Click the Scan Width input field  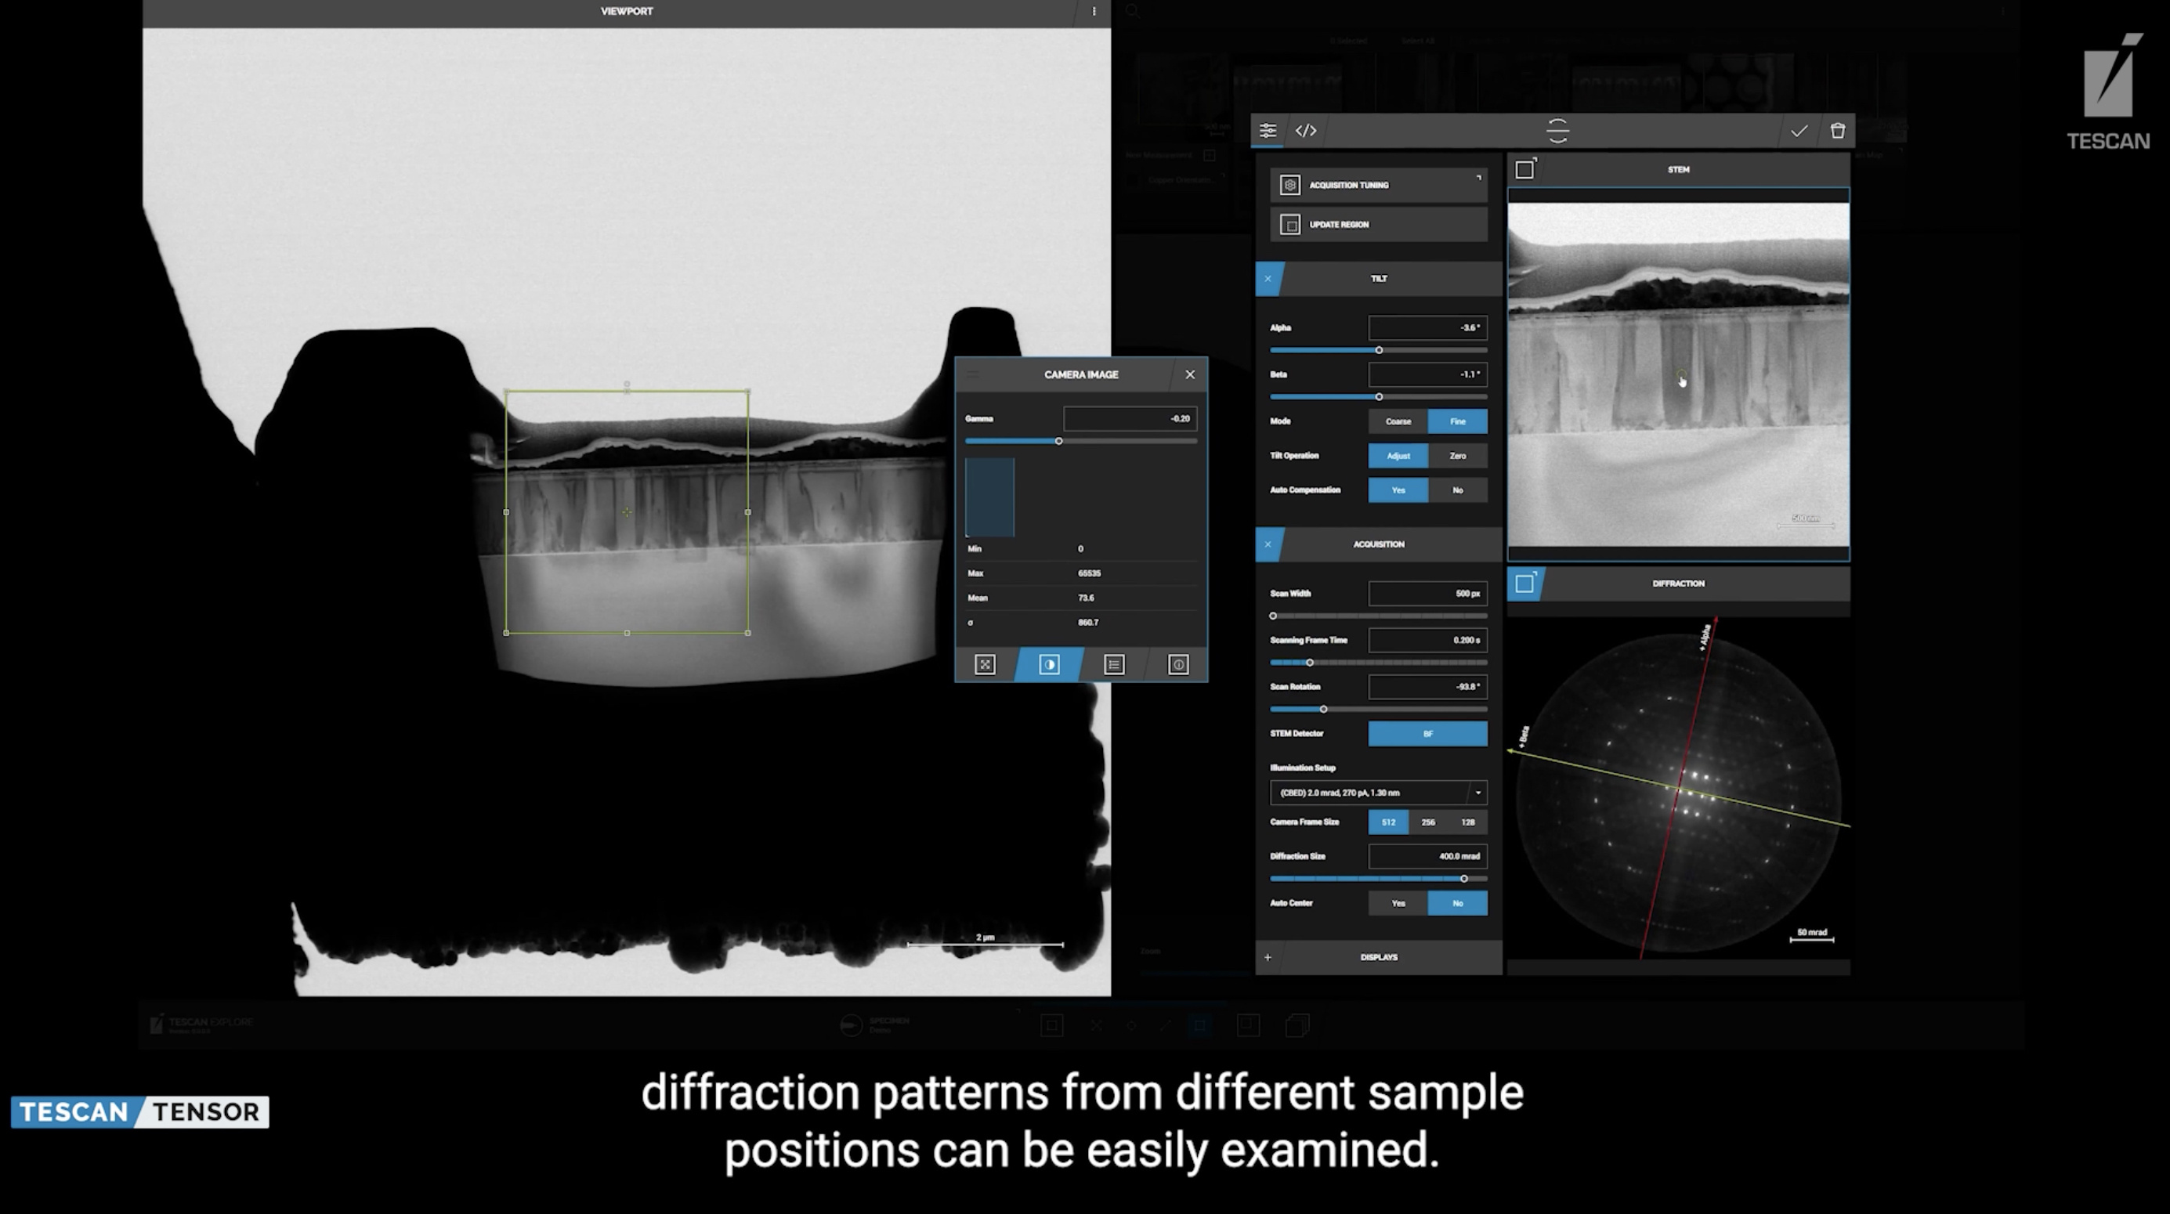coord(1427,594)
